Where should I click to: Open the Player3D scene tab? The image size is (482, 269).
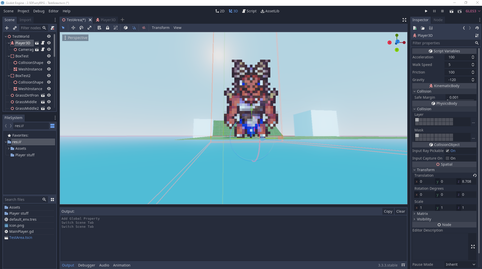(106, 20)
